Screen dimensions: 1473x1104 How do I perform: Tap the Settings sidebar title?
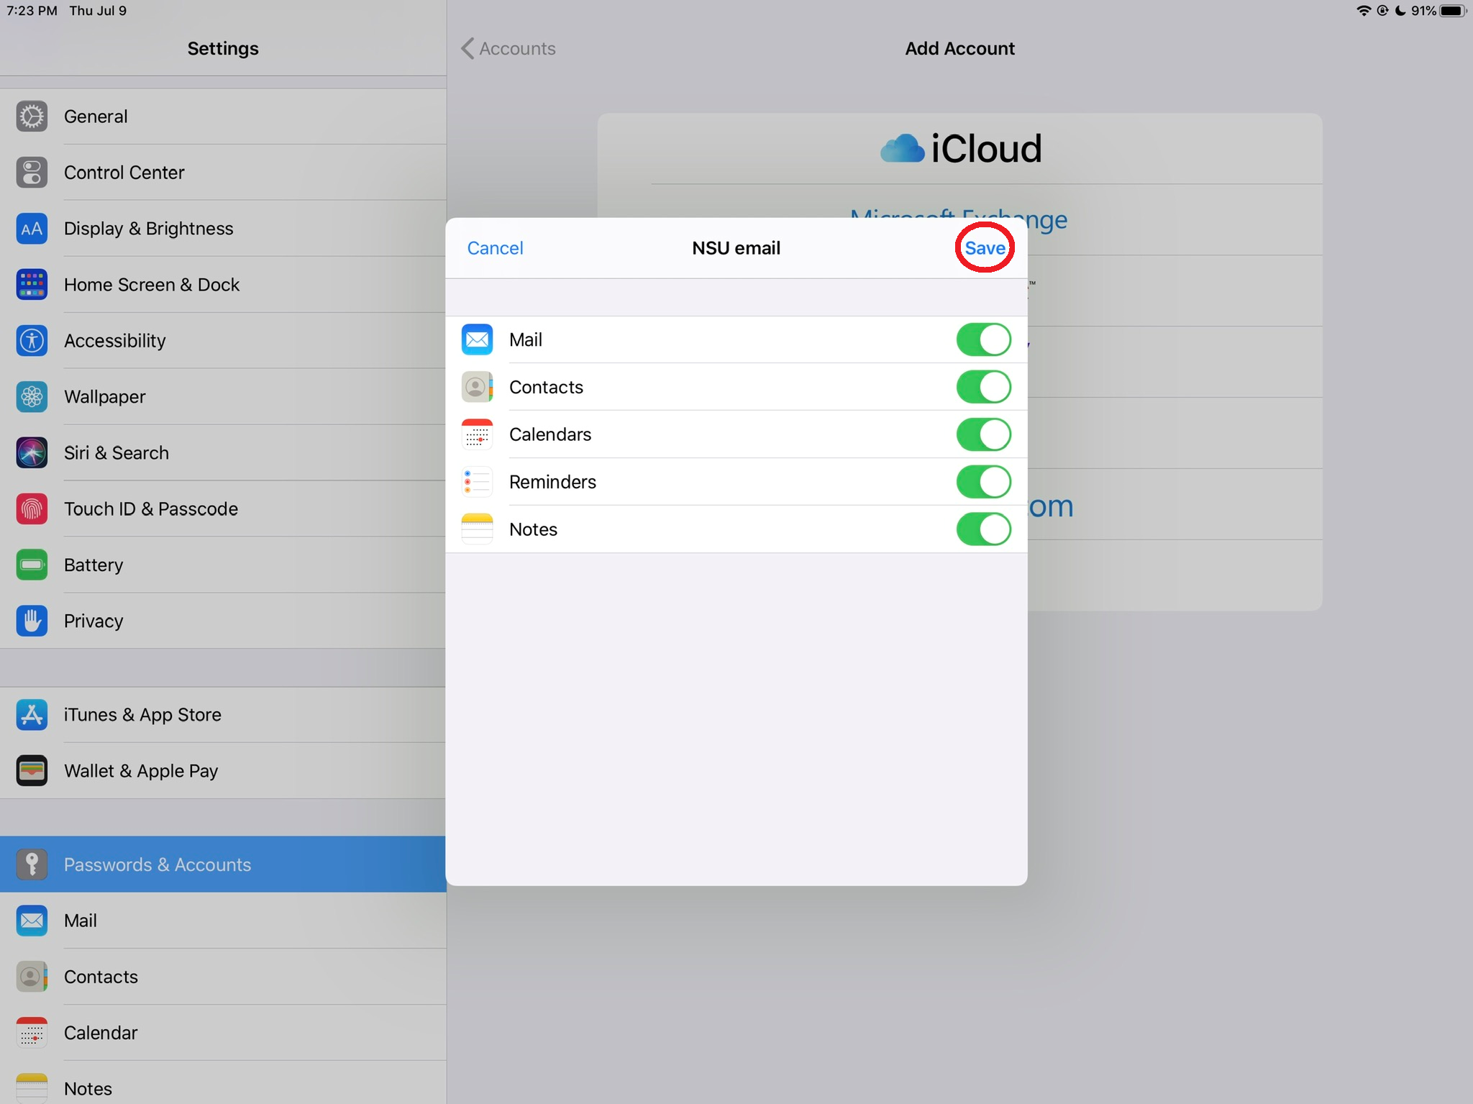[x=223, y=48]
